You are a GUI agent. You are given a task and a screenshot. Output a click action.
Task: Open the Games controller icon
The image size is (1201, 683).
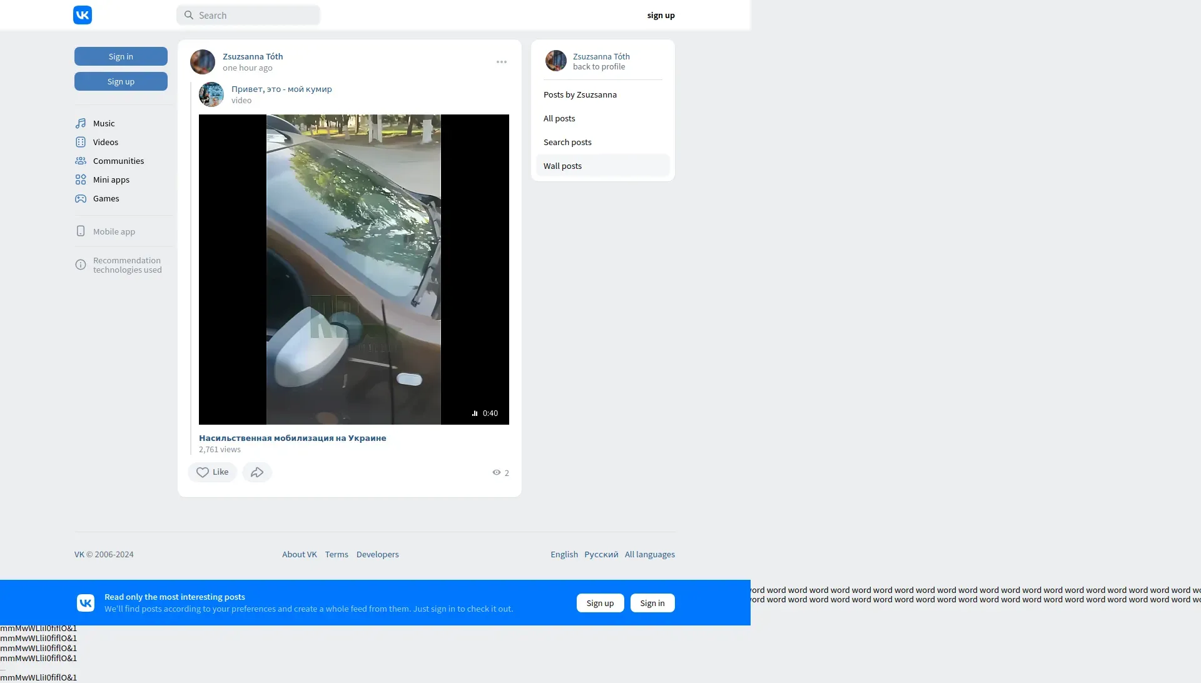point(81,198)
